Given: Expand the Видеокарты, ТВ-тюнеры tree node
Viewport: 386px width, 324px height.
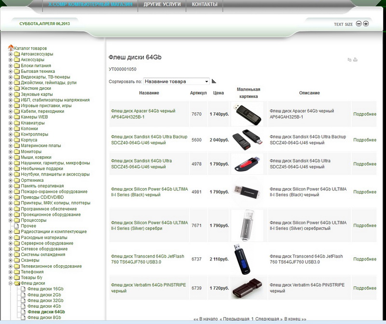Looking at the screenshot, I should click(10, 77).
